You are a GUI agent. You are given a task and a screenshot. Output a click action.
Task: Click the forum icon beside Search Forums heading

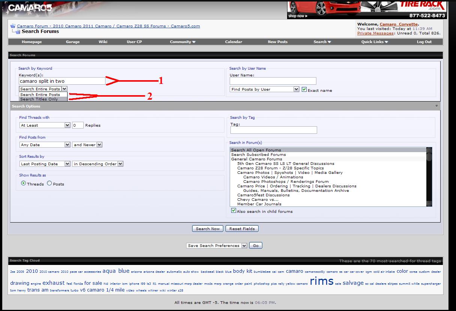click(x=18, y=31)
